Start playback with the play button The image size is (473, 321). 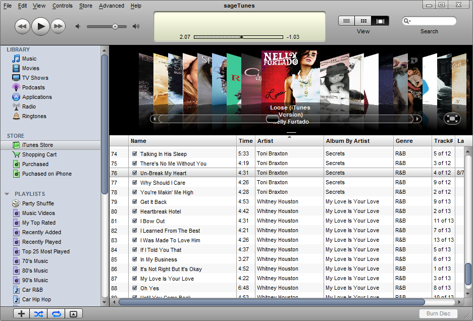[40, 26]
